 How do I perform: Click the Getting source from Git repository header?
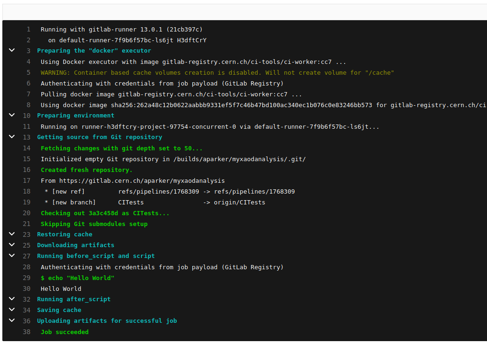tap(99, 137)
